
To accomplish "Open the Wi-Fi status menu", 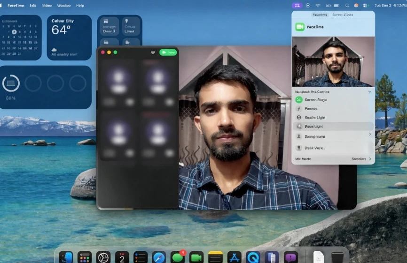I will (x=318, y=6).
